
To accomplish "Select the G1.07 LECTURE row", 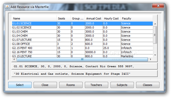I will [x=82, y=40].
